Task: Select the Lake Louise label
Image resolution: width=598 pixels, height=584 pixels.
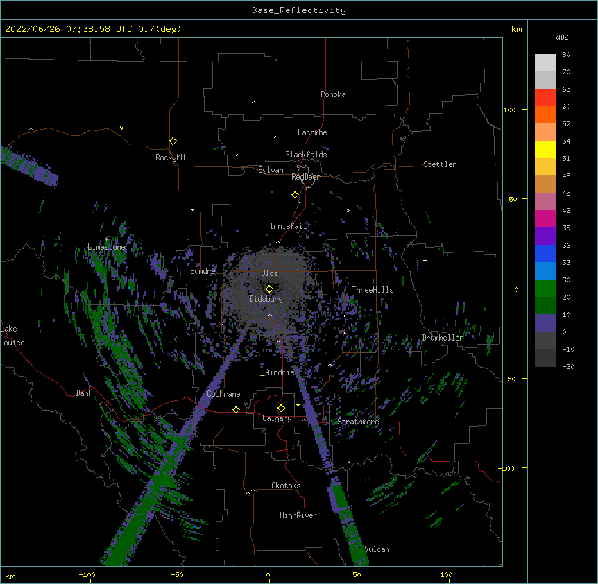Action: pyautogui.click(x=12, y=336)
